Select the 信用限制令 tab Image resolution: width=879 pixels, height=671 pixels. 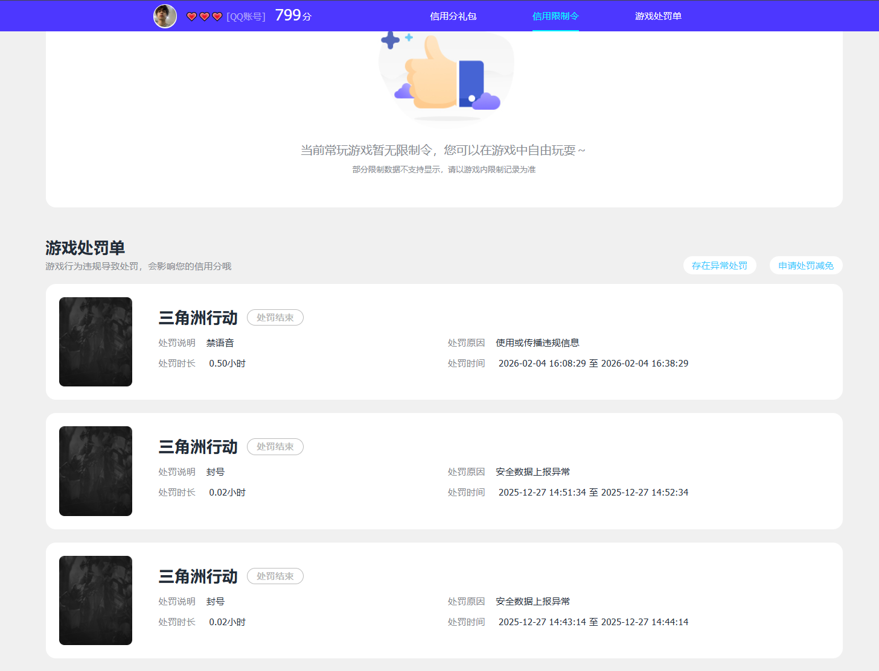[x=555, y=16]
